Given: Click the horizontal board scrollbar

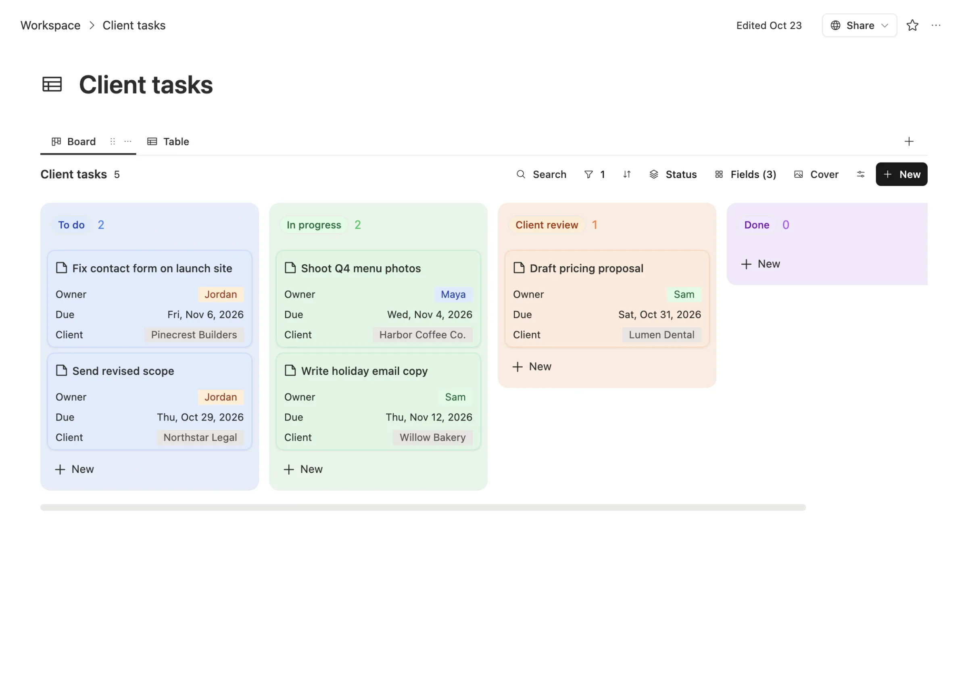Looking at the screenshot, I should click(423, 508).
